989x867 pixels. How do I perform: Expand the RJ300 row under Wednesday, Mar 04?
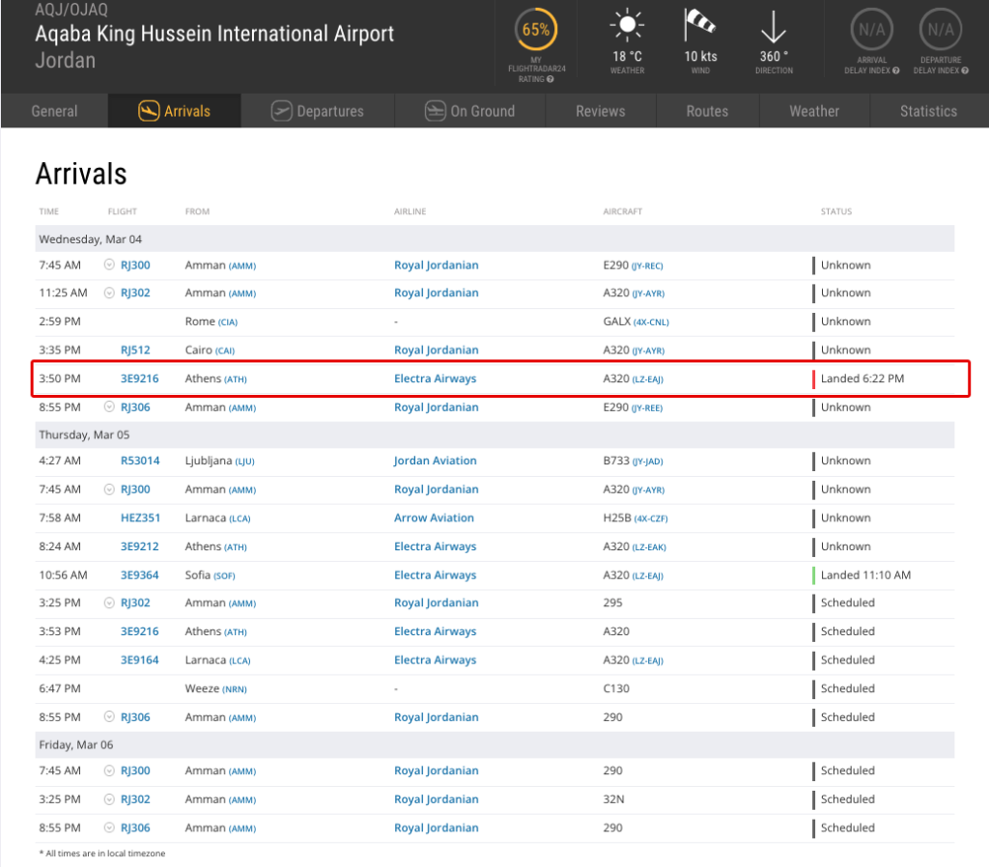coord(109,265)
